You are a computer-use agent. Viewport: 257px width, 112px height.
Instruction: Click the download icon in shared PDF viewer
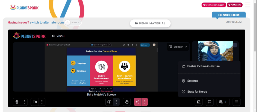(132, 45)
